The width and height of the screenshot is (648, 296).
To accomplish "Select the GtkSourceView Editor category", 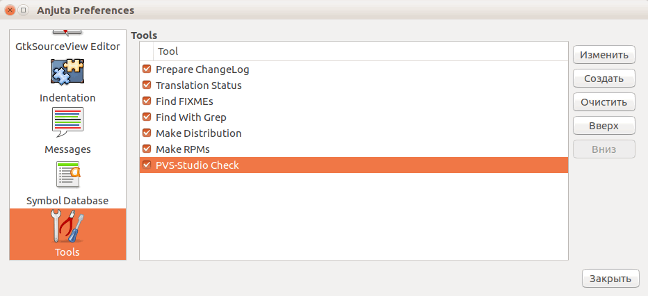I will 67,46.
